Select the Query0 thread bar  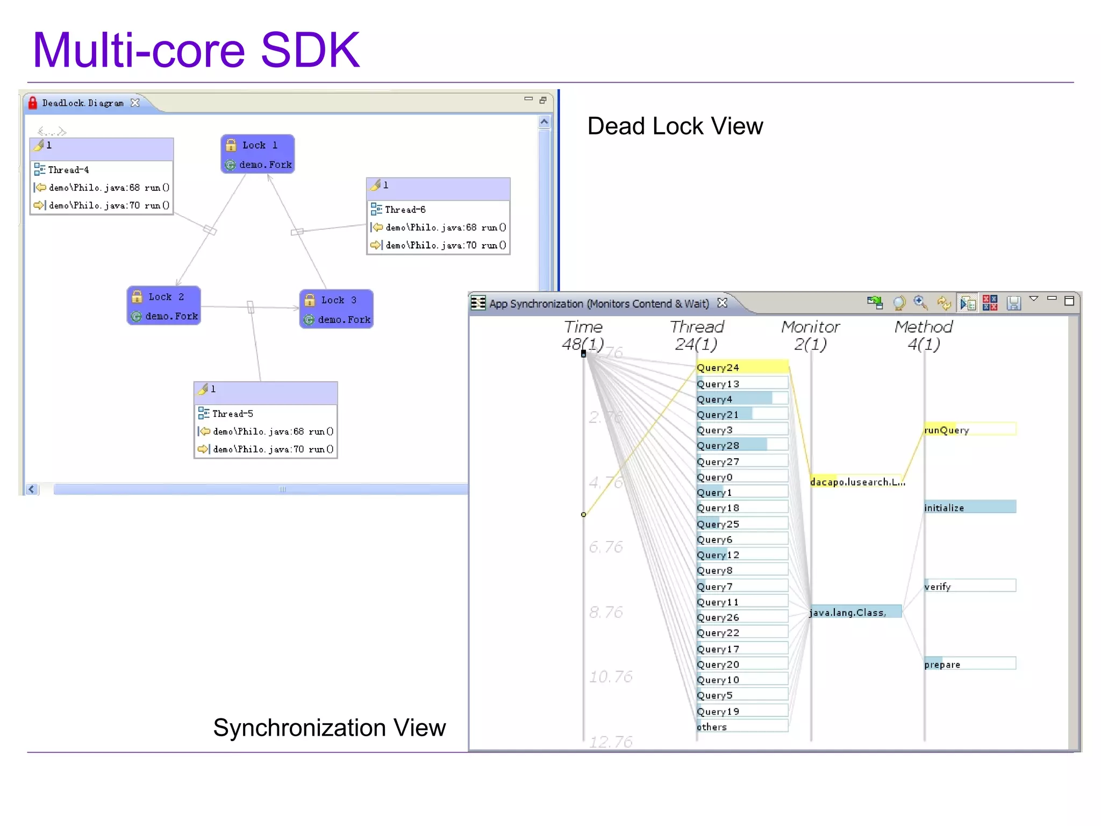pos(742,476)
